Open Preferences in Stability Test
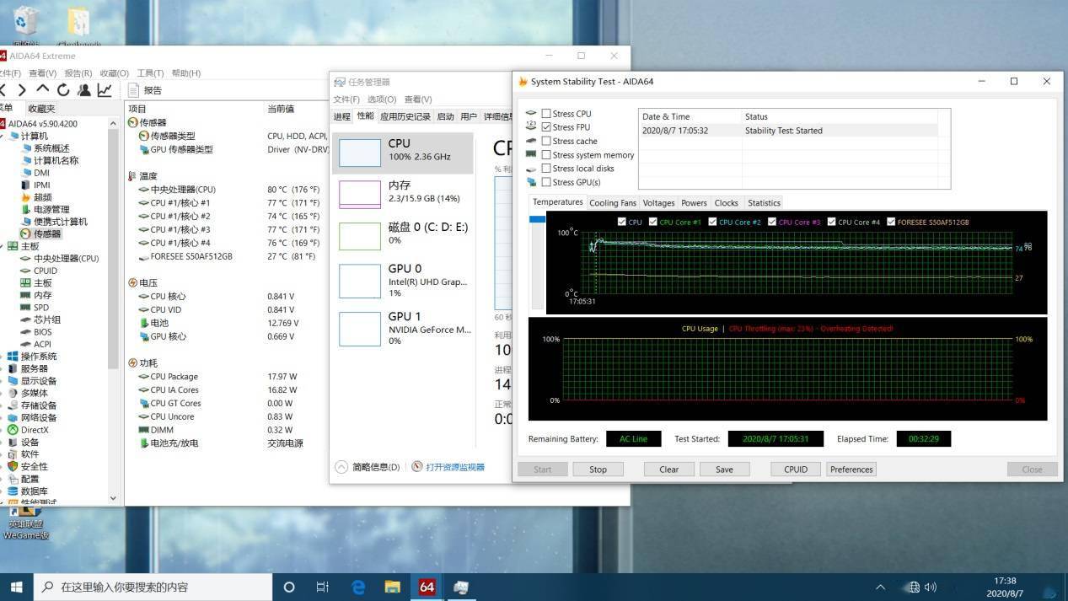The image size is (1068, 601). pos(851,470)
